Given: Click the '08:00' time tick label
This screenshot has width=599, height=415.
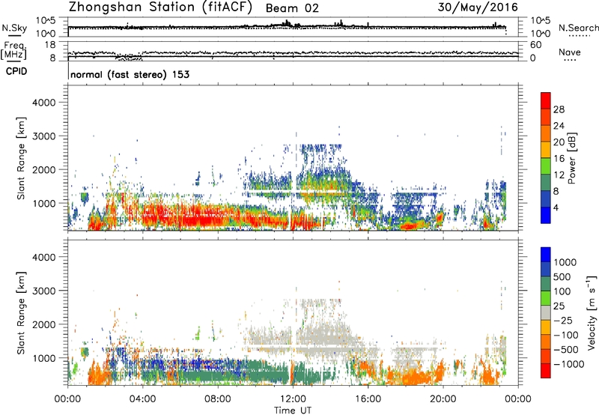Looking at the screenshot, I should point(218,399).
